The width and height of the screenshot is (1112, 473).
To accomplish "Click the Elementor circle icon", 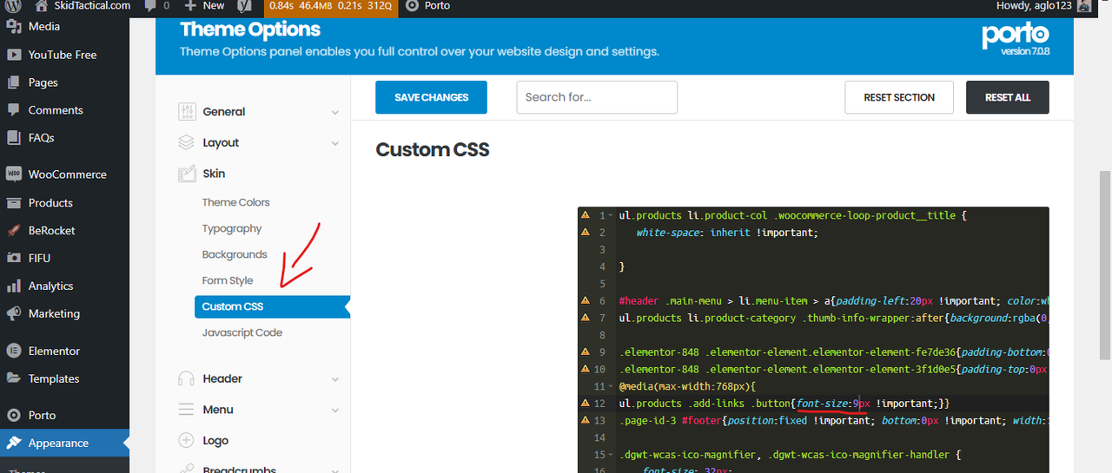I will [13, 351].
